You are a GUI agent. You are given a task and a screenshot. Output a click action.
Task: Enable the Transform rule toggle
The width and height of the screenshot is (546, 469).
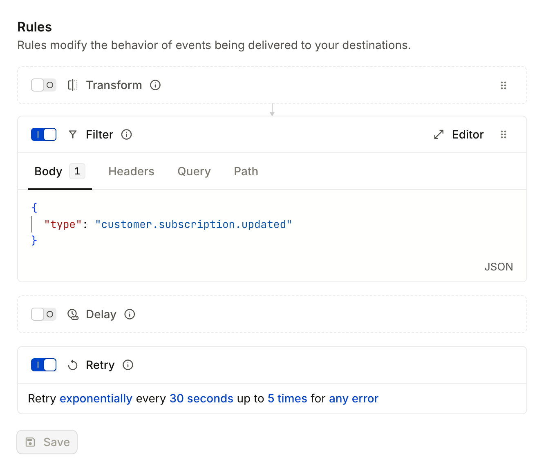[x=44, y=85]
